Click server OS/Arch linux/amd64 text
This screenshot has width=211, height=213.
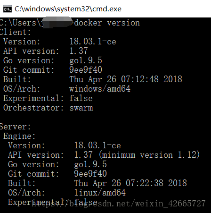(100, 193)
